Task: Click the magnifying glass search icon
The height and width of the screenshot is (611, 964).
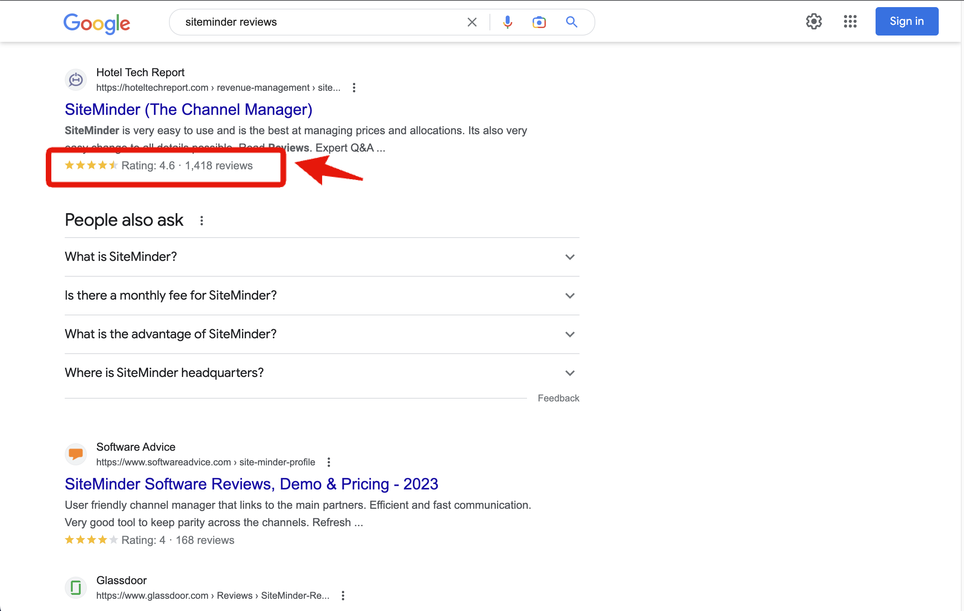Action: pos(571,22)
